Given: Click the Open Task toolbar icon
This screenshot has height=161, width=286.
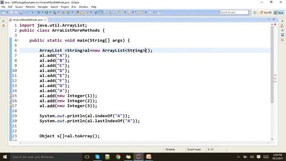Looking at the screenshot, I should (x=82, y=13).
